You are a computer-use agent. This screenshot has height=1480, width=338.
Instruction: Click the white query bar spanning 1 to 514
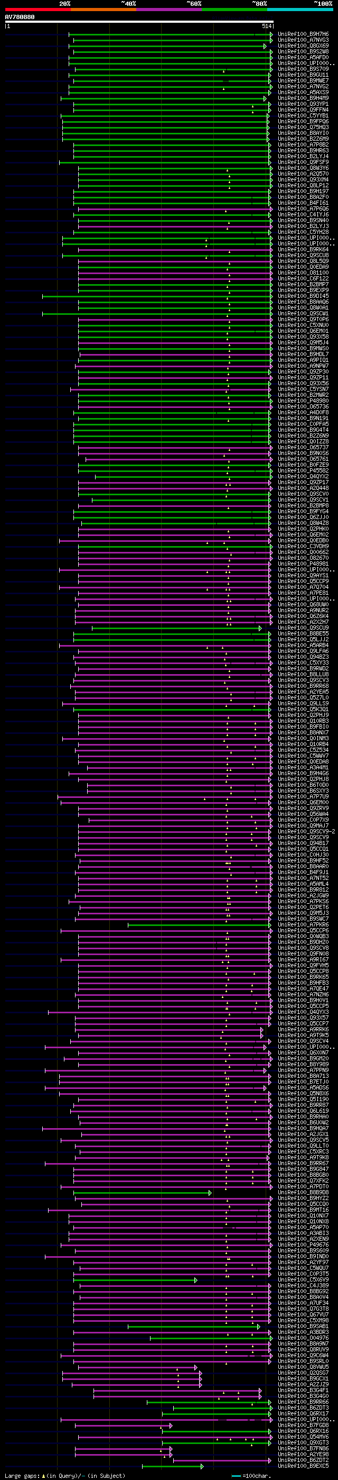pyautogui.click(x=139, y=22)
